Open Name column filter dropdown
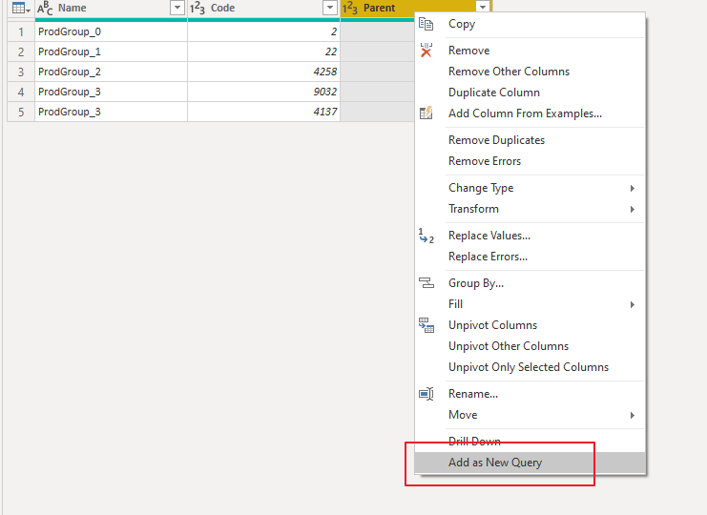This screenshot has height=515, width=707. [x=177, y=8]
